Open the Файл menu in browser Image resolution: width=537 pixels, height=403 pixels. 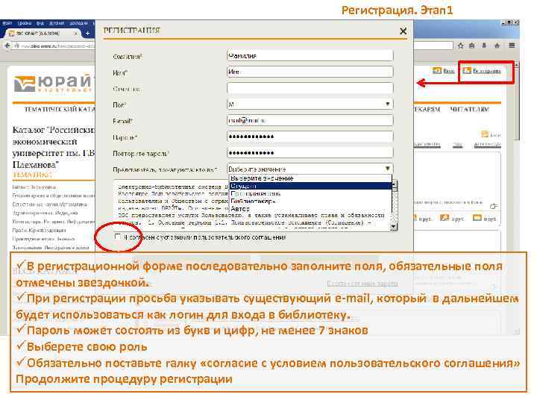click(7, 23)
